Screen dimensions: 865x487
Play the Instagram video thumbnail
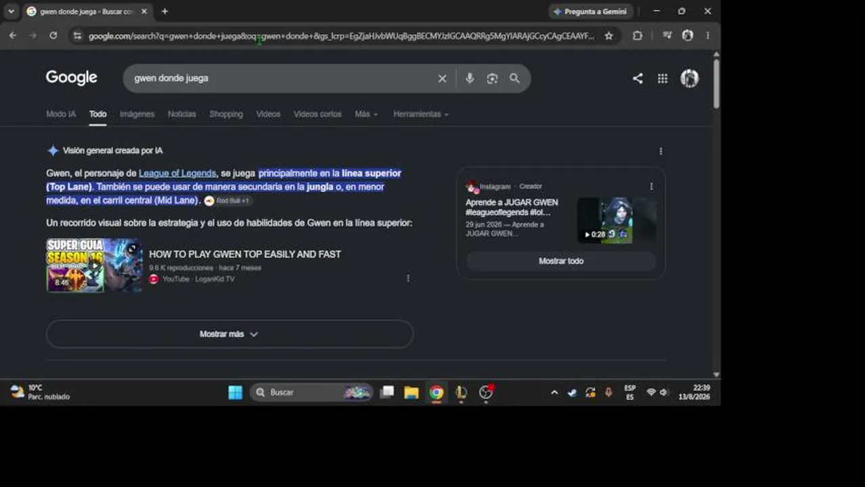(617, 221)
